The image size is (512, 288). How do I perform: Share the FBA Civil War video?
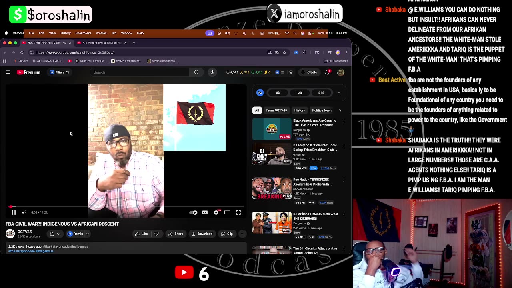(x=176, y=234)
